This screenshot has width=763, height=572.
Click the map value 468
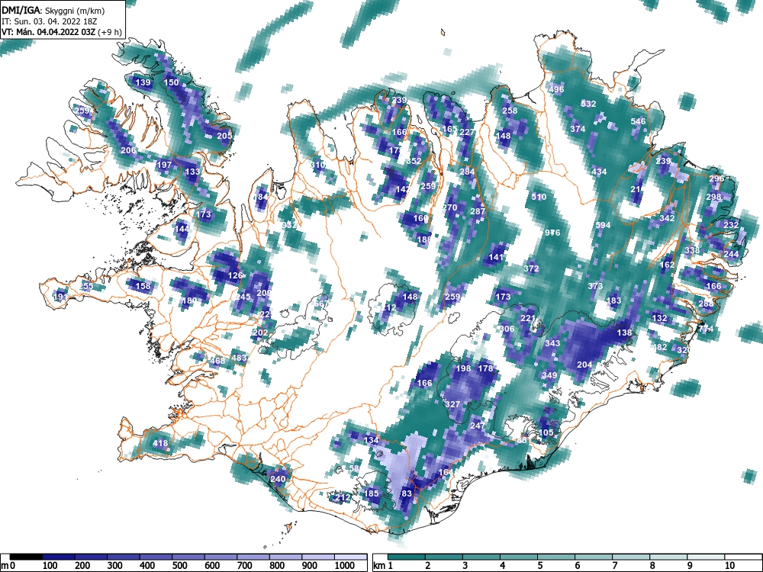click(x=217, y=361)
